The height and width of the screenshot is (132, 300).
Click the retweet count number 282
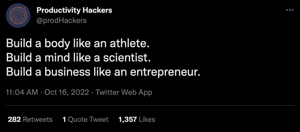point(14,119)
